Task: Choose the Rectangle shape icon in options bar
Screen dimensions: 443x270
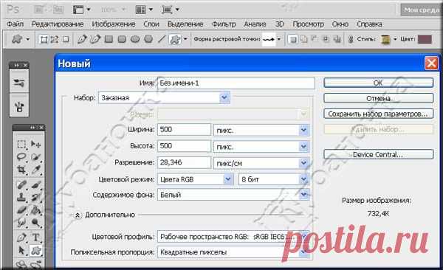Action: (109, 39)
